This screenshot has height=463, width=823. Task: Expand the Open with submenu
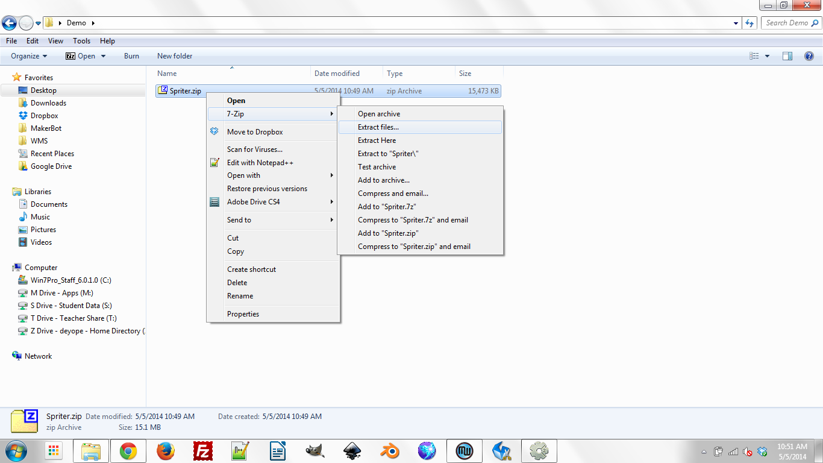click(x=274, y=175)
